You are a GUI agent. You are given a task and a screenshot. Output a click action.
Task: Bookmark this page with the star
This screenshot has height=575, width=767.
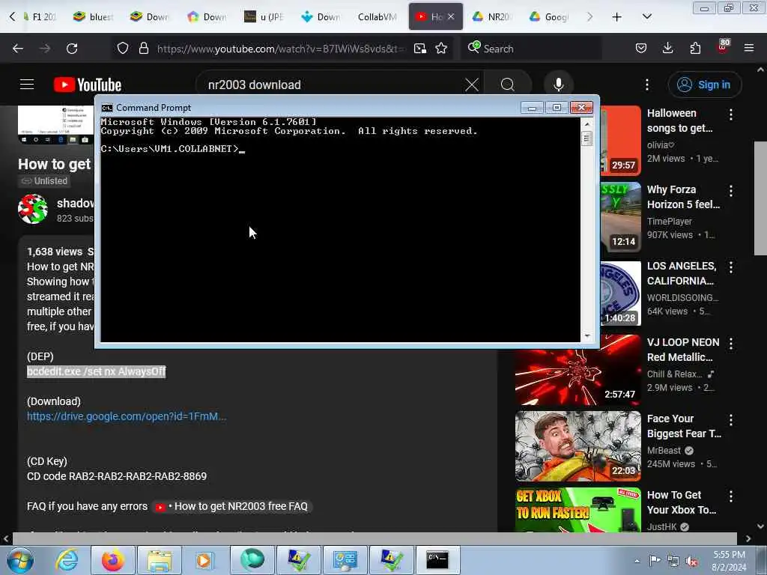click(441, 49)
